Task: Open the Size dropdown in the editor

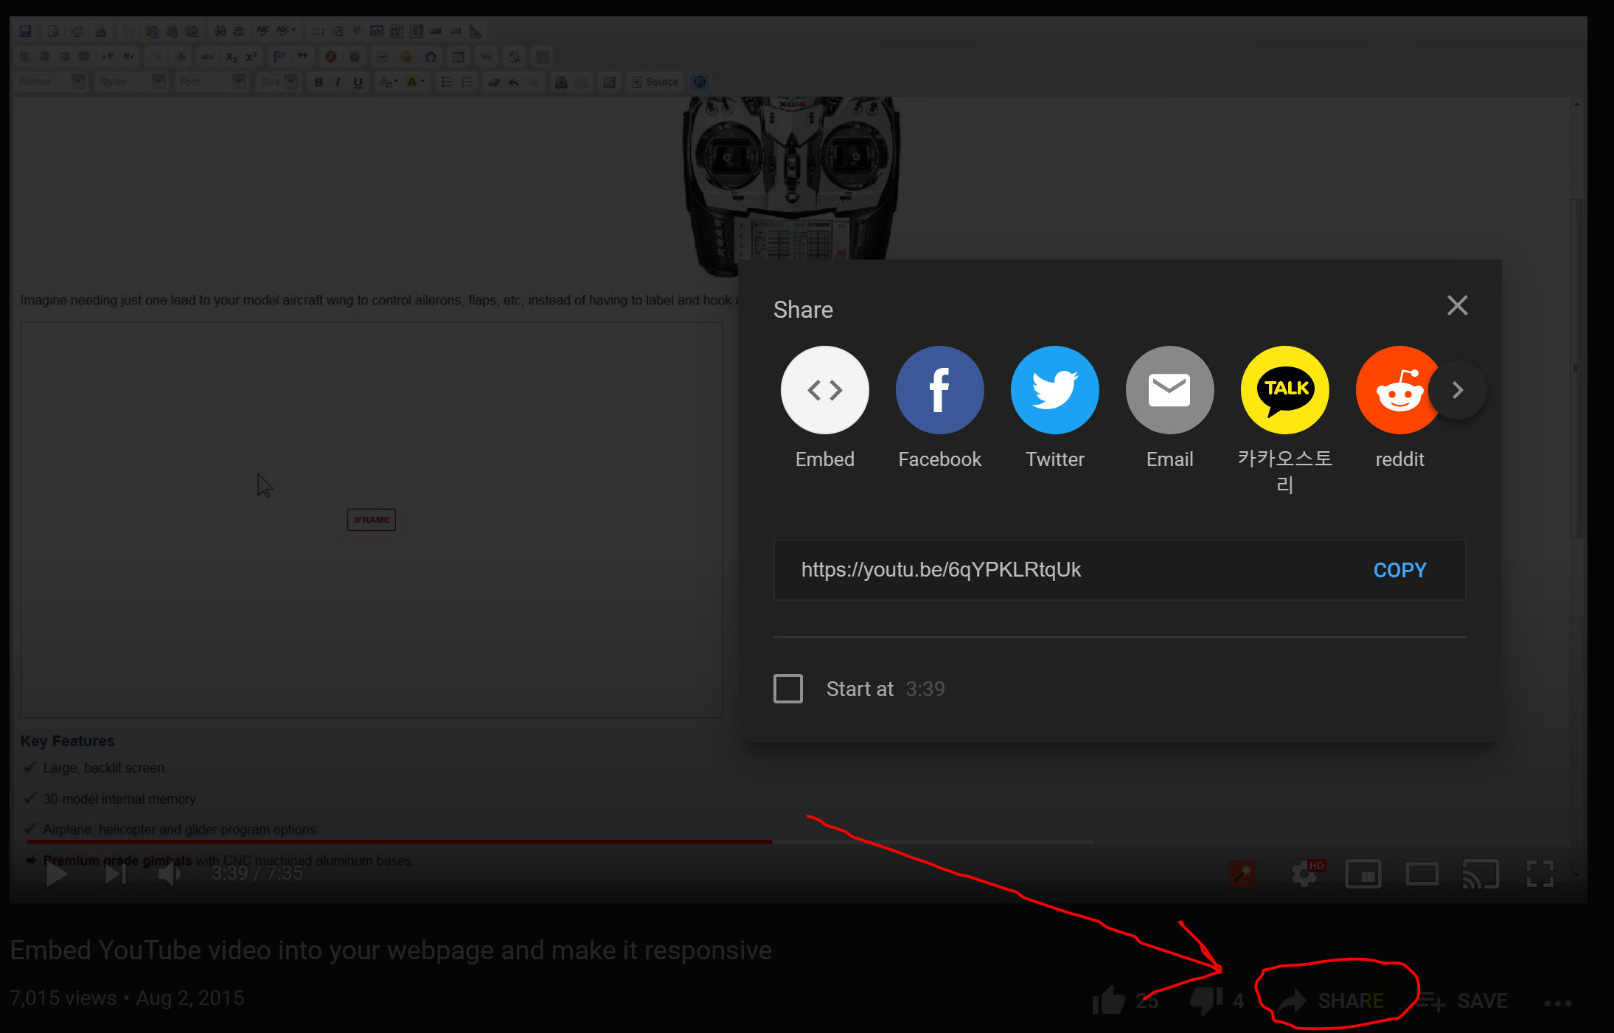Action: click(x=277, y=82)
